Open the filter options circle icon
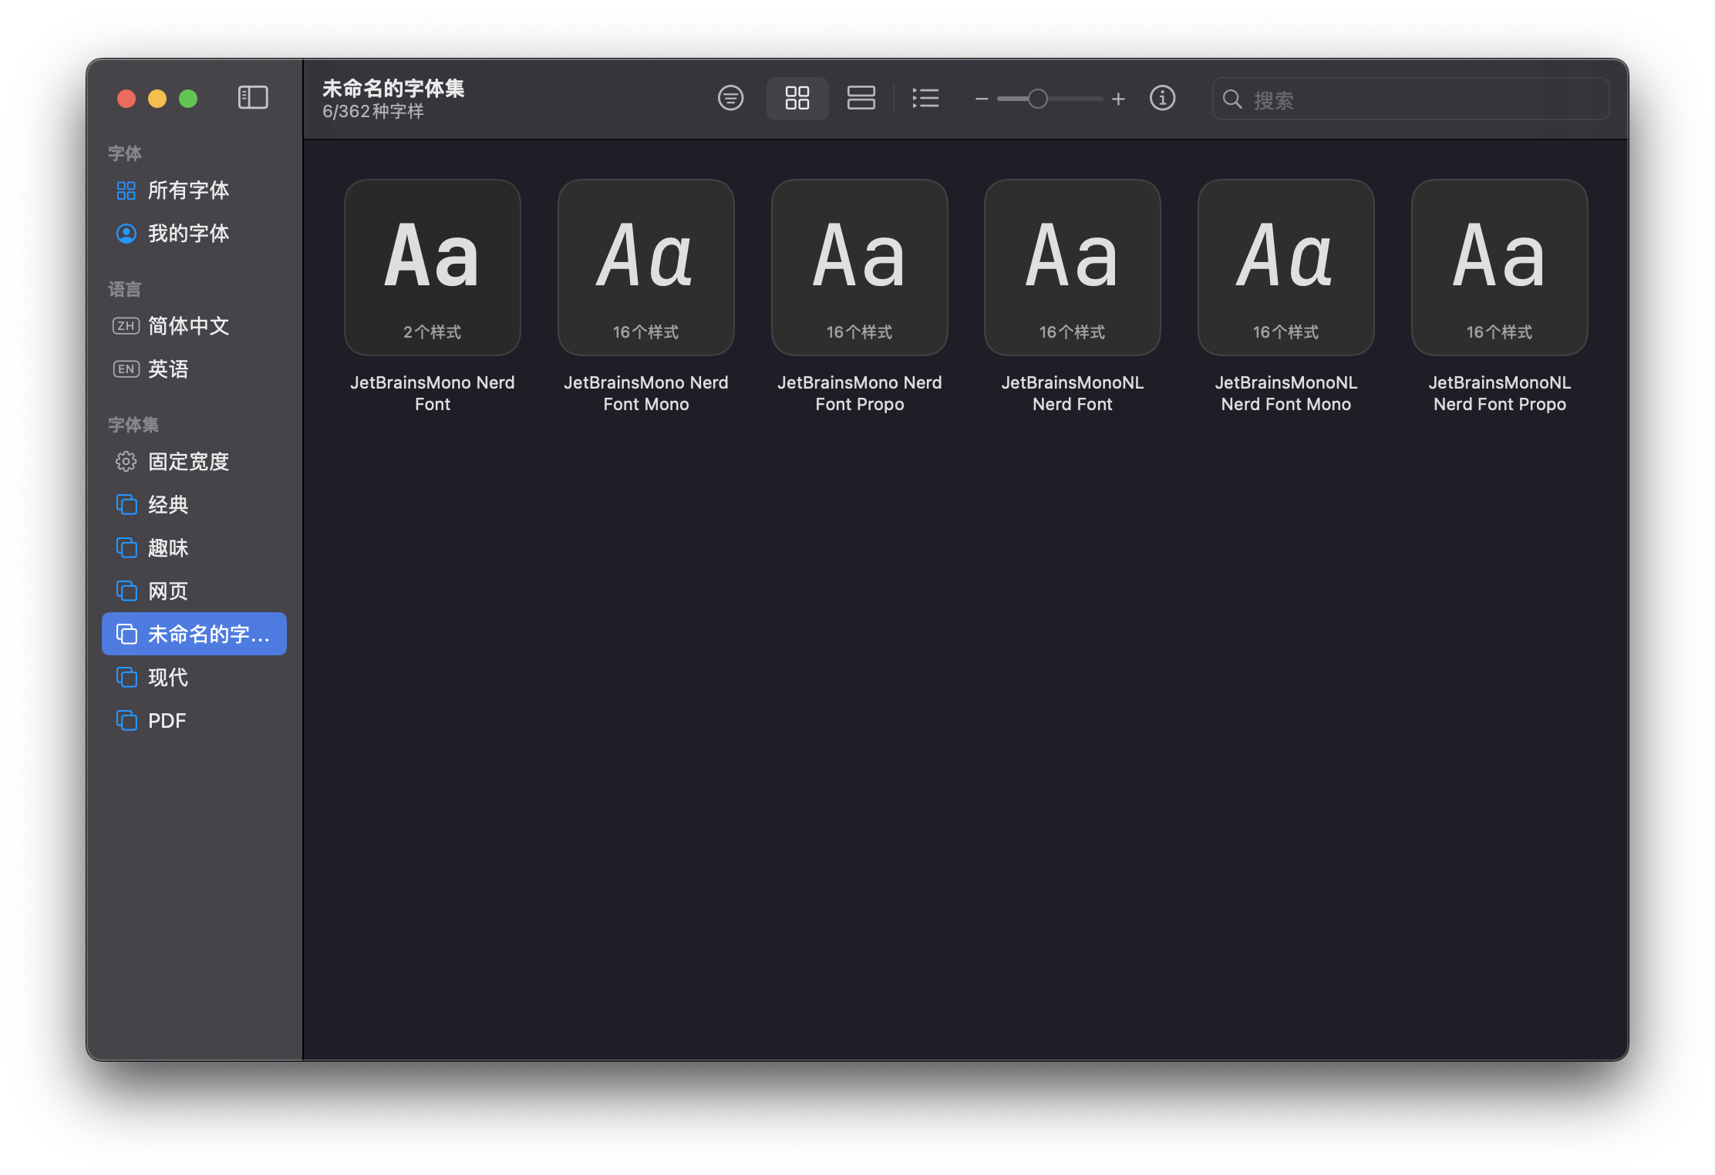The image size is (1715, 1175). 730,98
